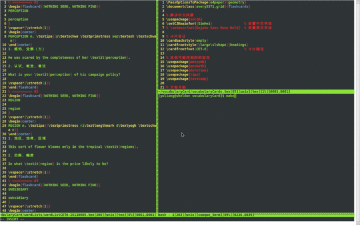
Task: Click \cardfrontfoot{CET-6} line
Action: (x=187, y=49)
